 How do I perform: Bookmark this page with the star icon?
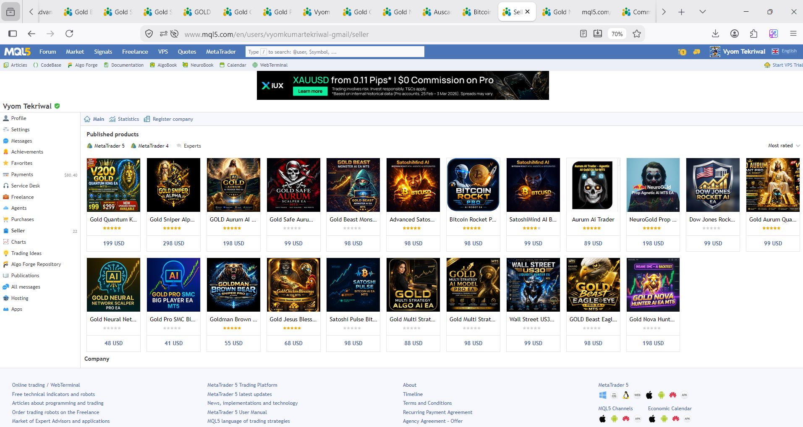click(x=637, y=34)
